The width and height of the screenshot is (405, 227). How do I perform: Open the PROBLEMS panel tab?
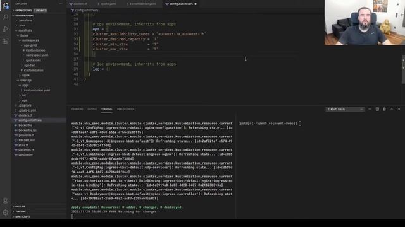[77, 109]
